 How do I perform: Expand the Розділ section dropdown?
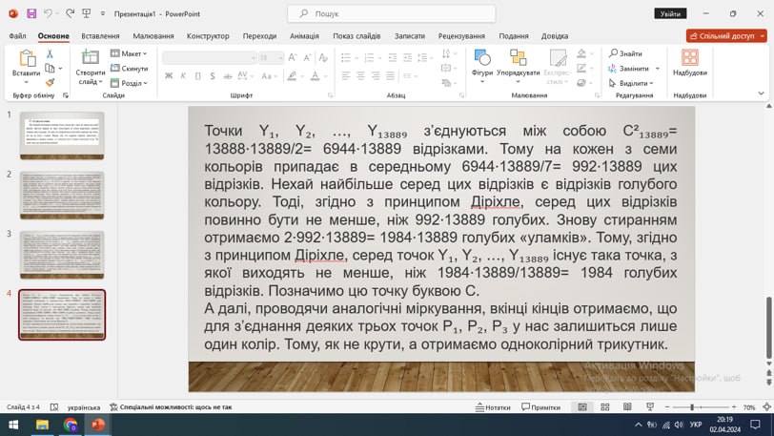click(x=130, y=83)
